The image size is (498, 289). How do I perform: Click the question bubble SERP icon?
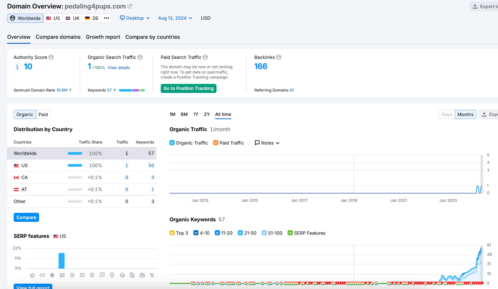click(102, 275)
